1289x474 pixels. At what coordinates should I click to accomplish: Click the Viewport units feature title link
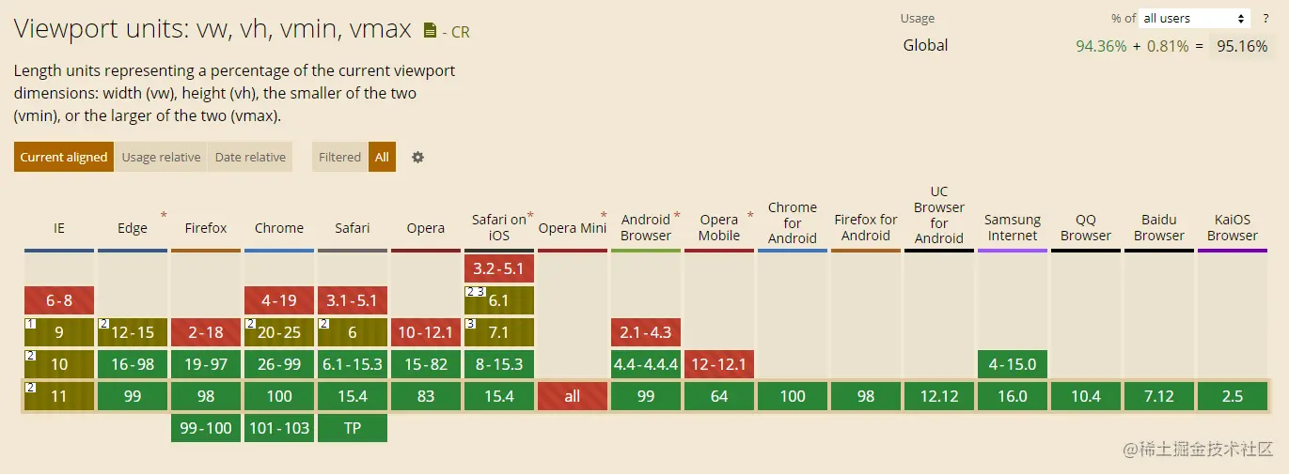coord(212,29)
